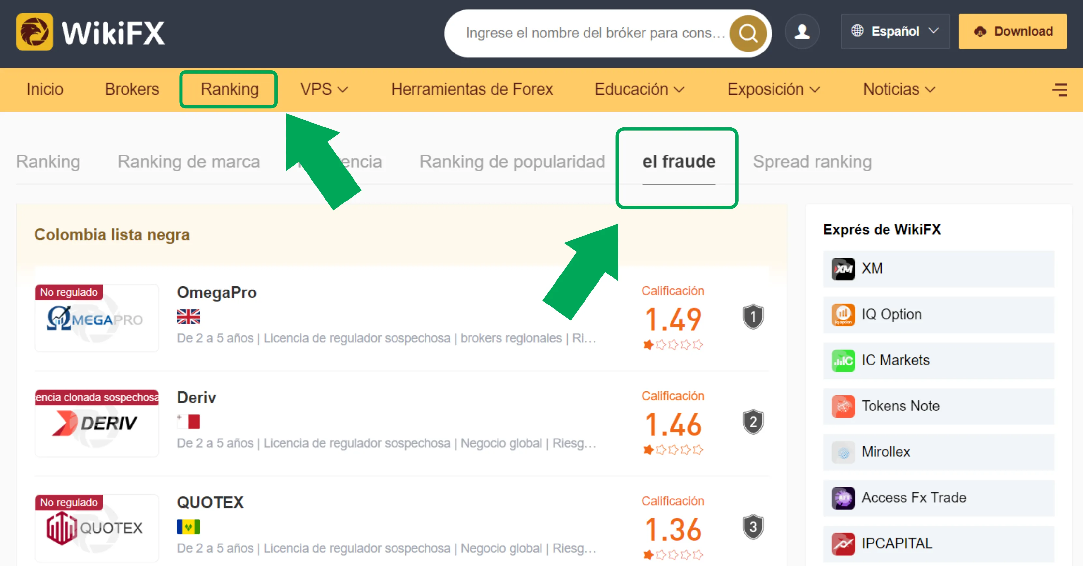1083x566 pixels.
Task: Click the Deriv logo thumbnail
Action: [x=97, y=423]
